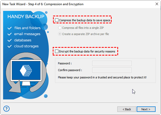Enable Compress the backup data checkbox
Viewport: 161px width, 115px height.
57,20
